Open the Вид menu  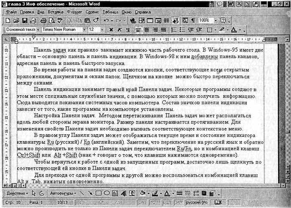click(x=41, y=12)
